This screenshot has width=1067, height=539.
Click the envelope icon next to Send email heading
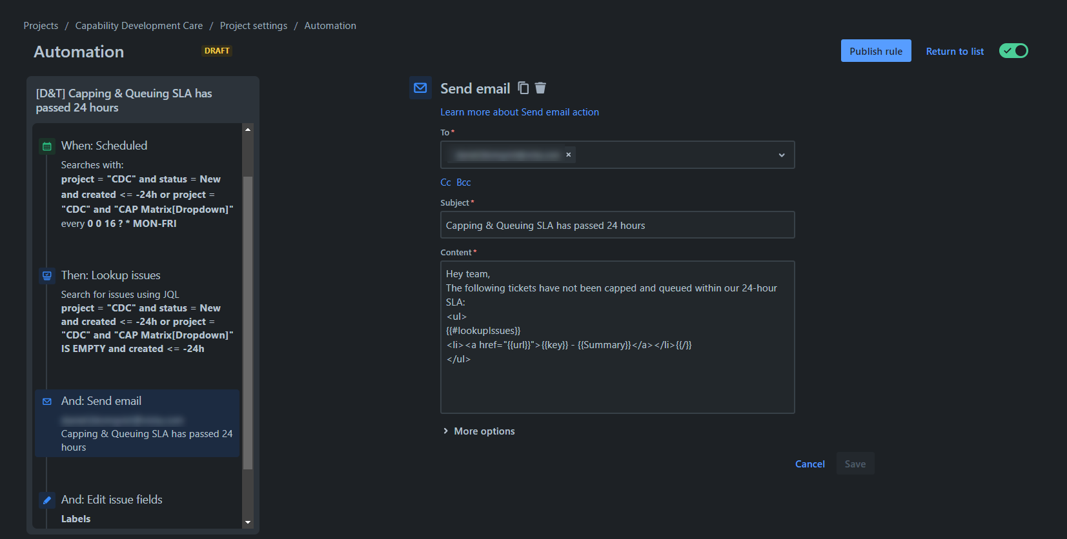(420, 88)
